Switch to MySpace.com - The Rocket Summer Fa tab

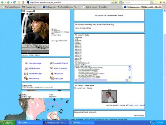point(61,7)
